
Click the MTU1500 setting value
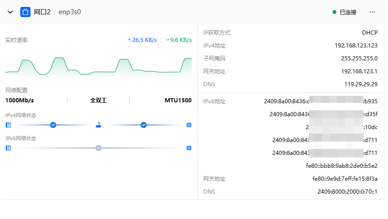pos(178,100)
